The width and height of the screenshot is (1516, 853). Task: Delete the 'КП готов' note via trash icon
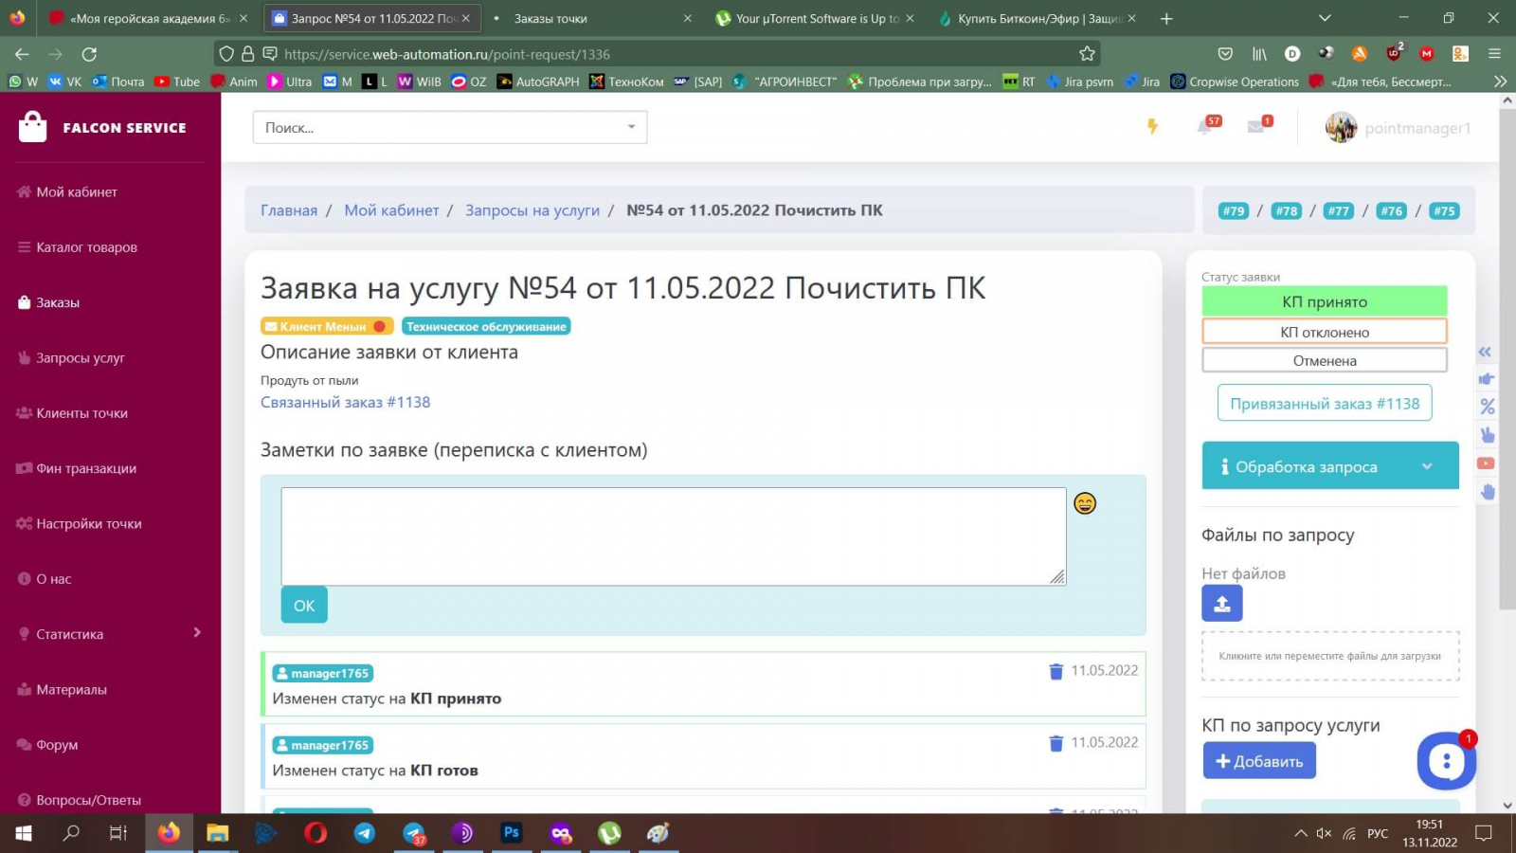tap(1056, 743)
